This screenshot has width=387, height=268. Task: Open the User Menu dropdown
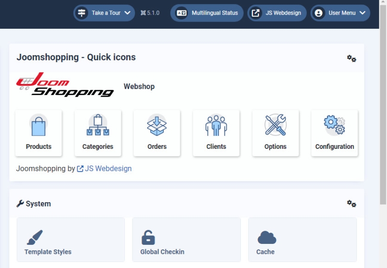pyautogui.click(x=340, y=13)
